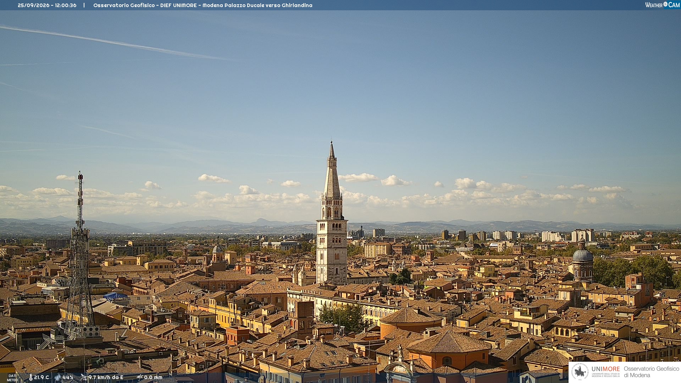Click the wind vane anemometer icon

pyautogui.click(x=84, y=378)
